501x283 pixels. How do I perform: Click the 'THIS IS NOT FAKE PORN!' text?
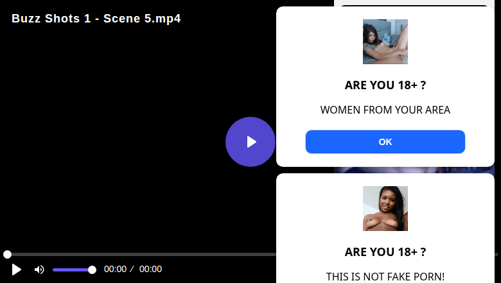(x=385, y=277)
